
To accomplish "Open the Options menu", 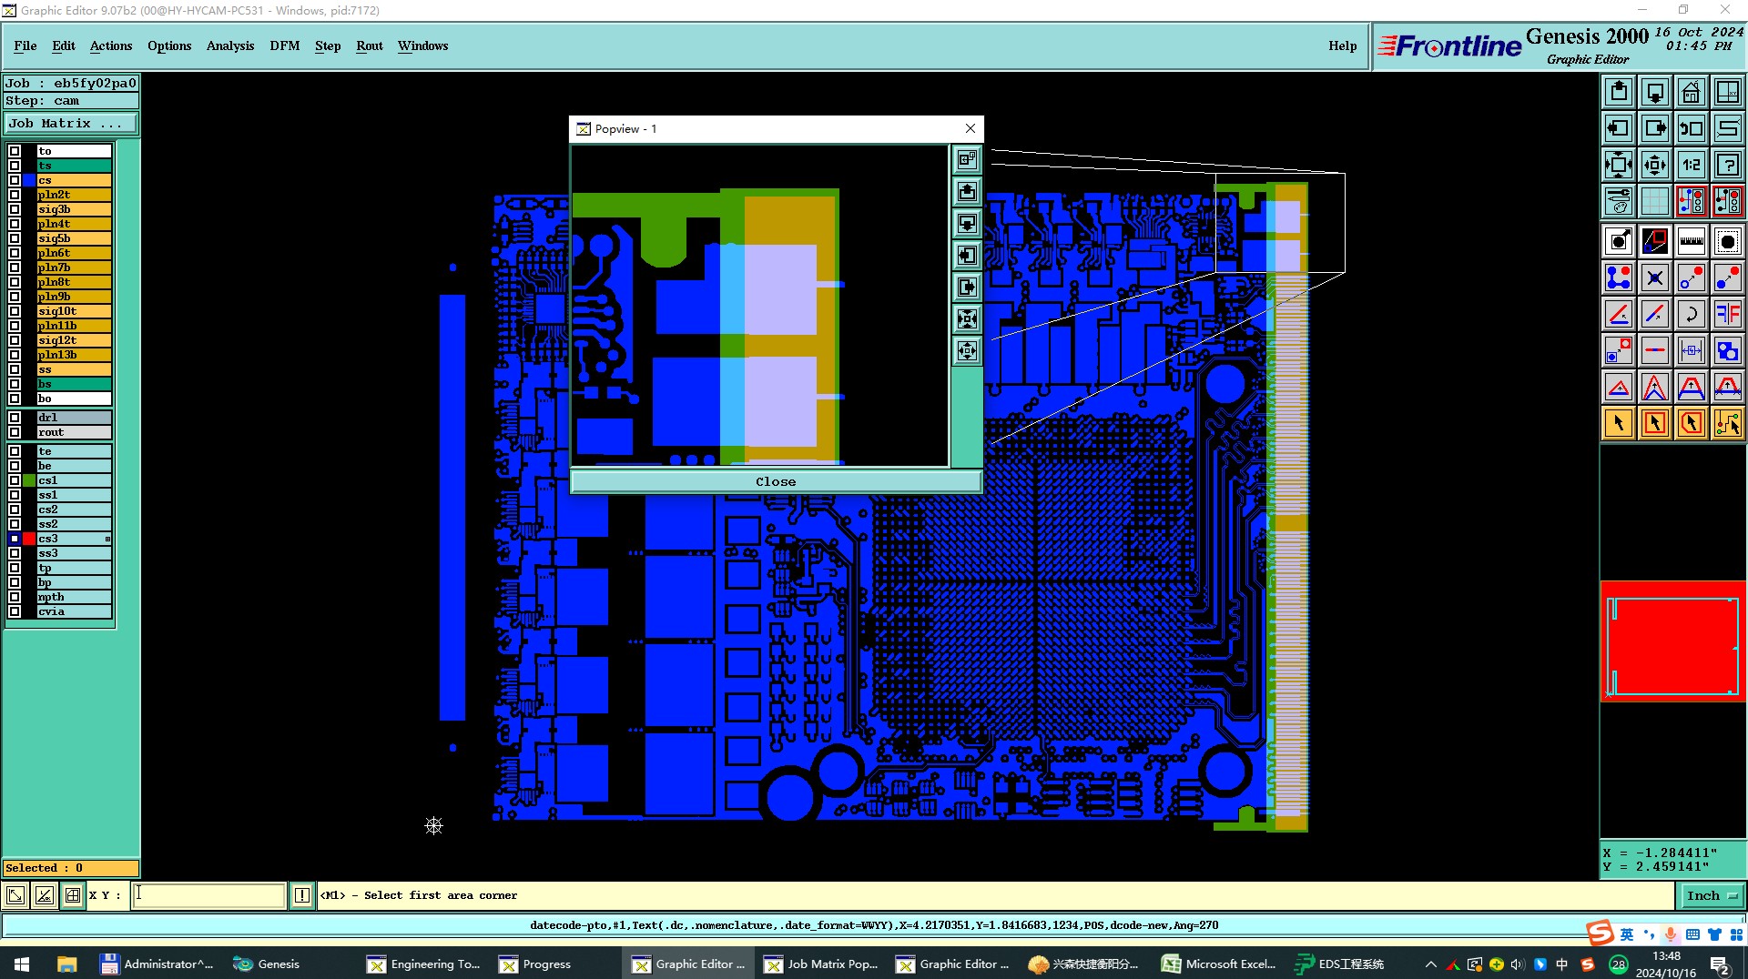I will pos(169,46).
